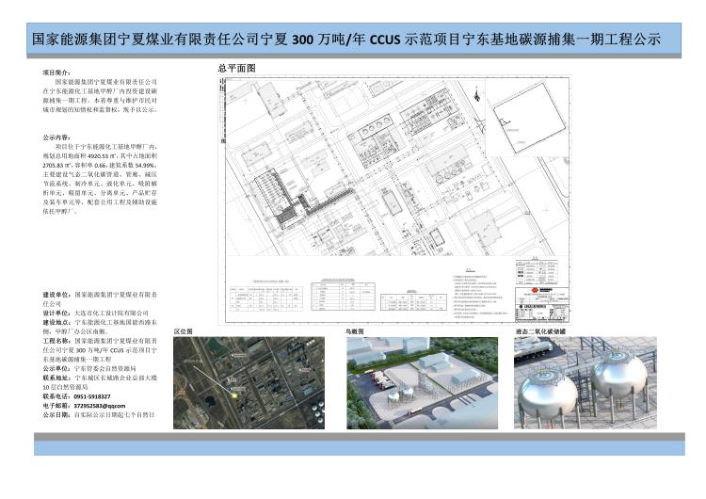Open the bird's-eye rendering image

422,383
